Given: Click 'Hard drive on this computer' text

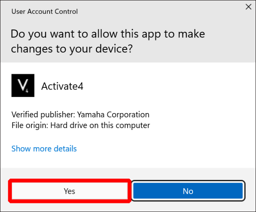Looking at the screenshot, I should [x=100, y=125].
